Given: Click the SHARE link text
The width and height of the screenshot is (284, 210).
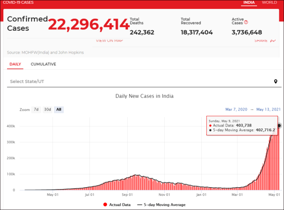Looking at the screenshot, I should coord(261,41).
